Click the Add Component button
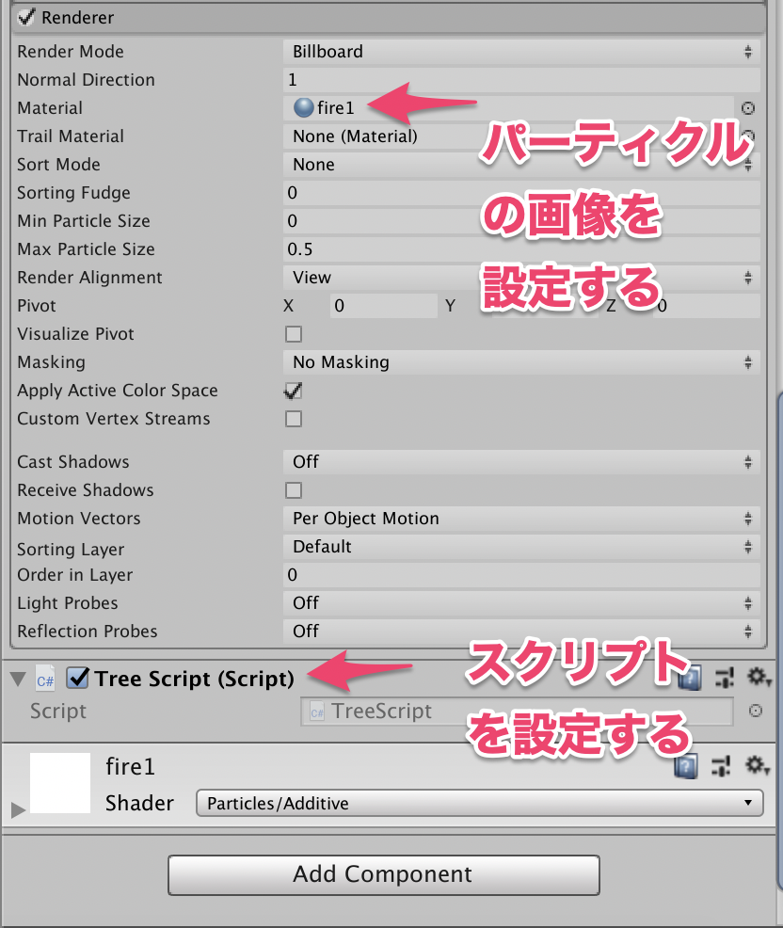The height and width of the screenshot is (928, 783). pyautogui.click(x=384, y=874)
